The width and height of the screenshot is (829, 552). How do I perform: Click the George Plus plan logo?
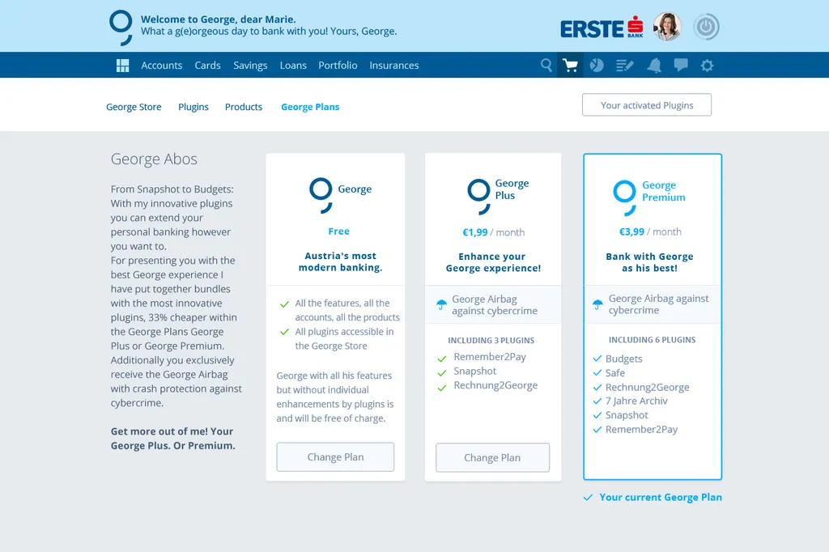(479, 196)
